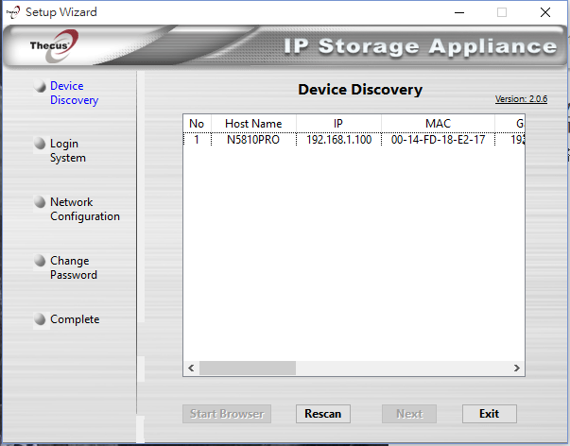Select the N5810PRO host name cell
The image size is (570, 446).
(253, 140)
